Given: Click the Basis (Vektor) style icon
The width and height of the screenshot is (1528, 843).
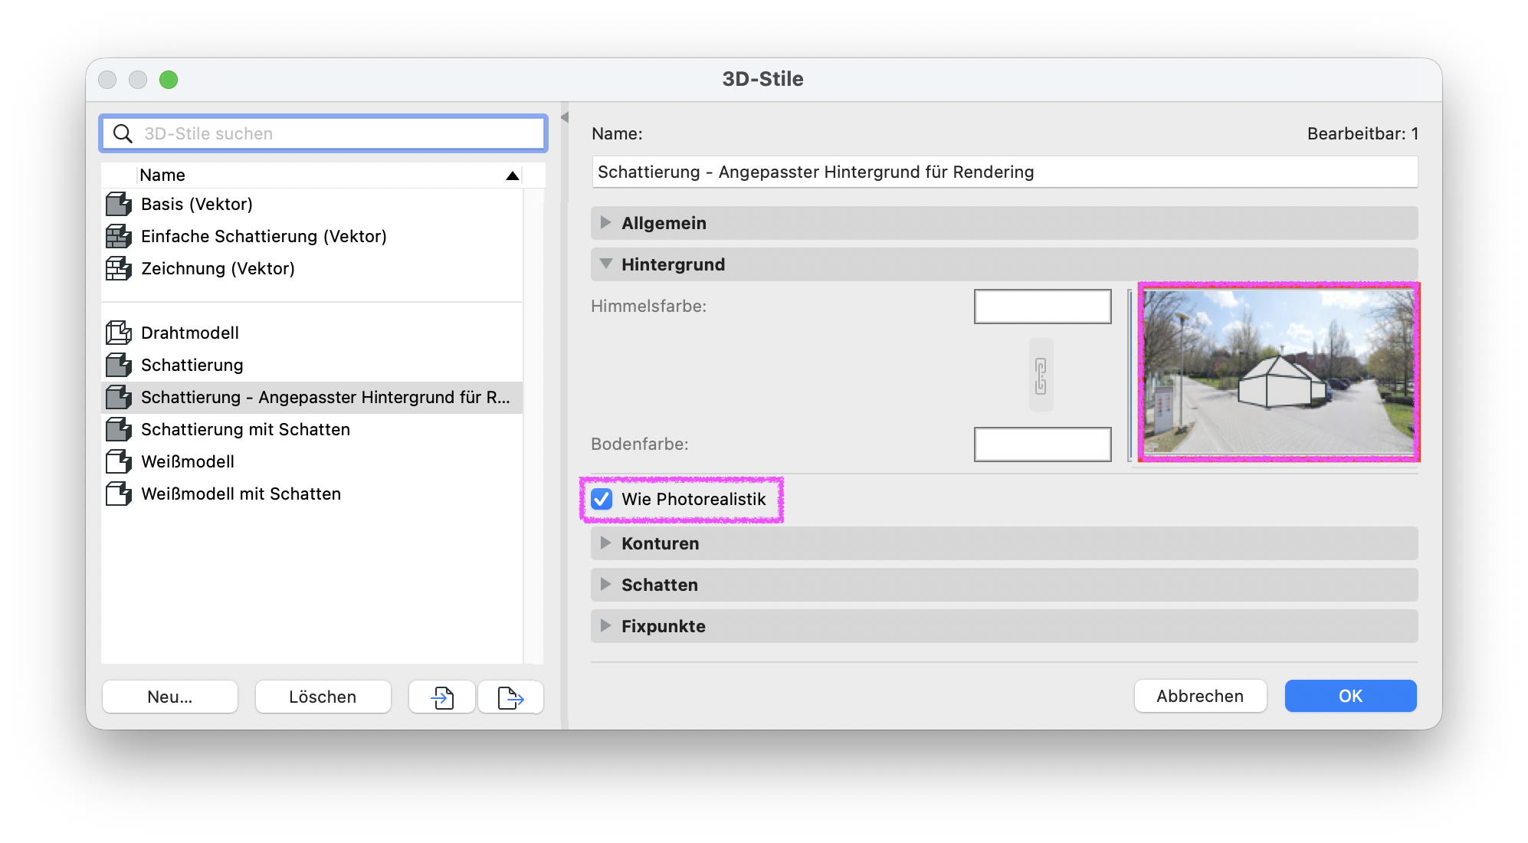Looking at the screenshot, I should pos(119,205).
